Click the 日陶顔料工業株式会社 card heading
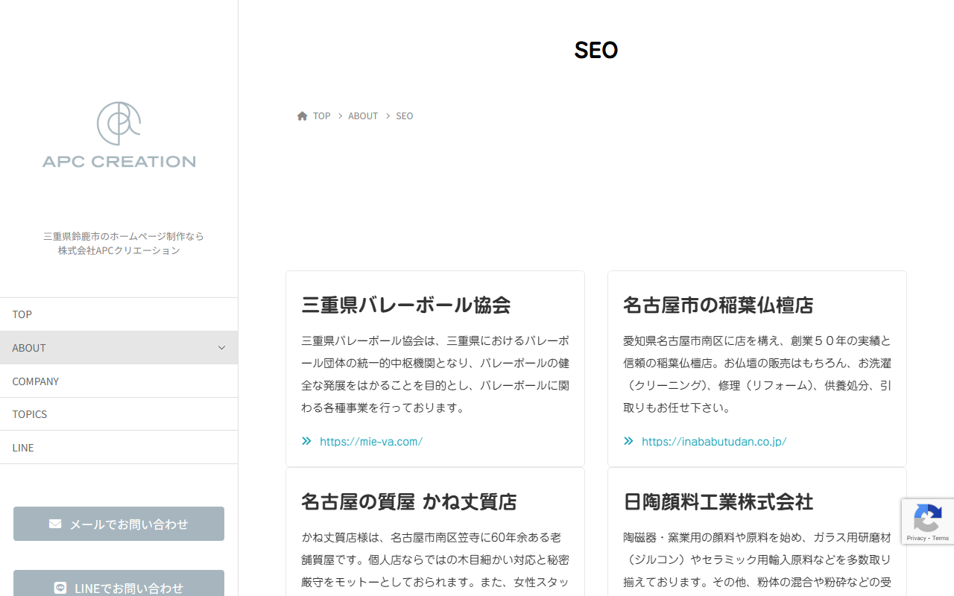 tap(718, 501)
